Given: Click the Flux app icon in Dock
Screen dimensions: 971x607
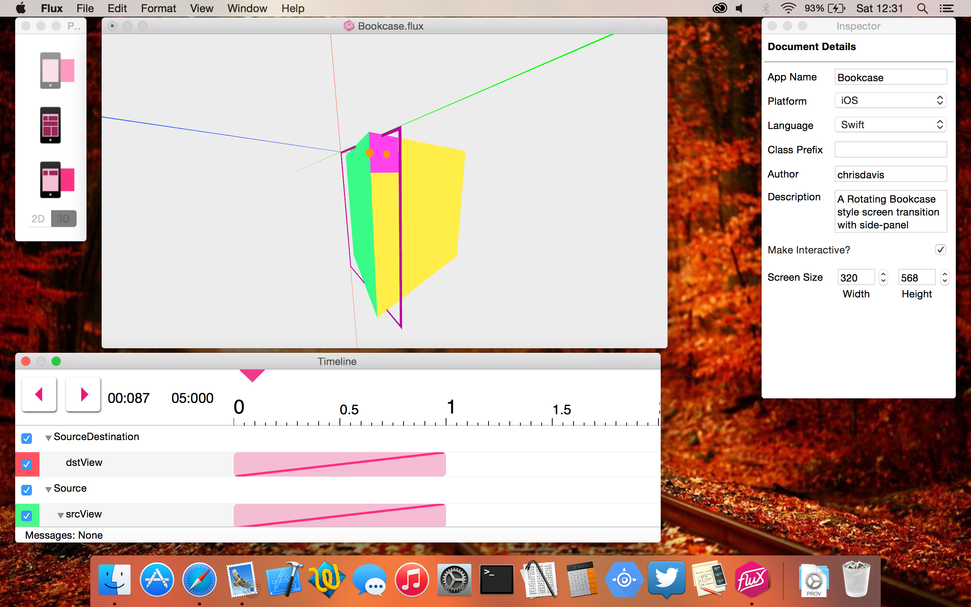Looking at the screenshot, I should tap(751, 580).
